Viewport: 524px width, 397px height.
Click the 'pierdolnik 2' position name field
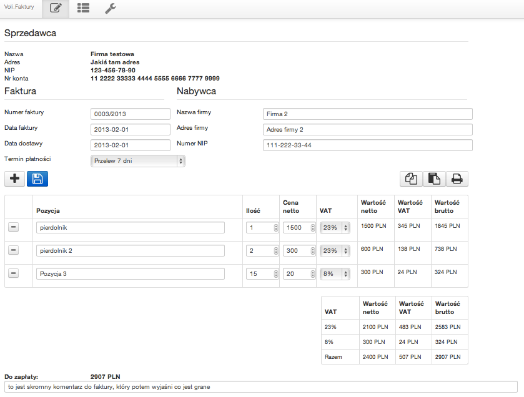coord(131,251)
